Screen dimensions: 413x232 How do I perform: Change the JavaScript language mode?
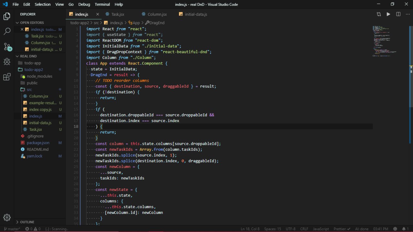(x=321, y=229)
